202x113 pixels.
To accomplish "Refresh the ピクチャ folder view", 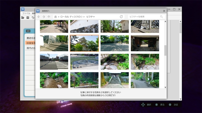I will pyautogui.click(x=121, y=17).
